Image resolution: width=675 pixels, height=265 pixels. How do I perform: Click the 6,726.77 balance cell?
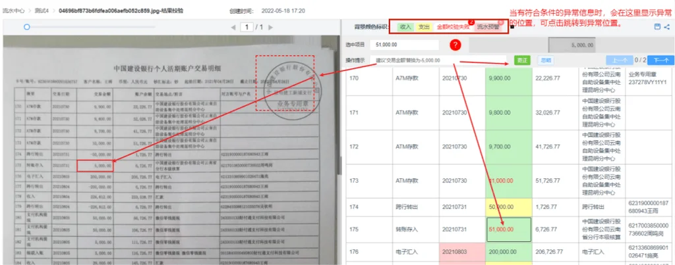coord(555,229)
